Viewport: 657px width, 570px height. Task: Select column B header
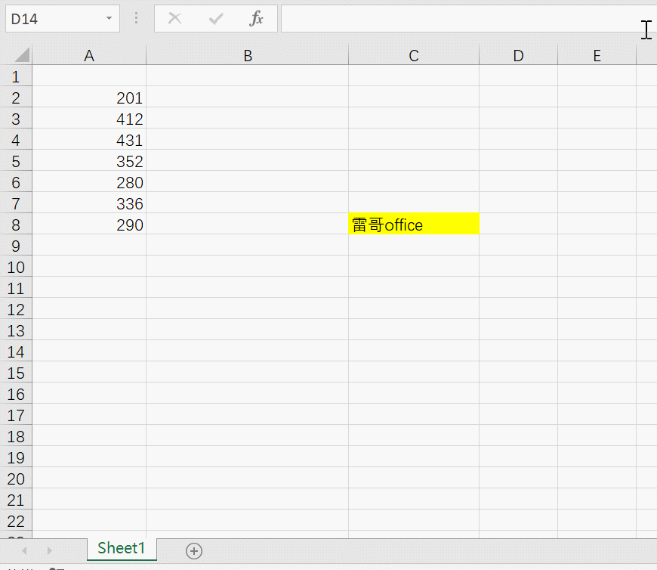(247, 55)
